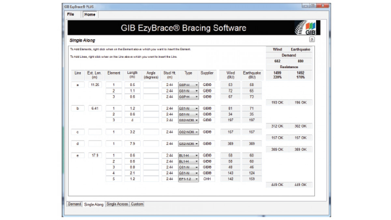
Task: Select the Single Along tab
Action: click(94, 205)
